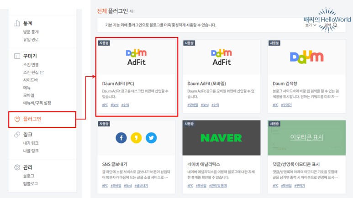The height and width of the screenshot is (198, 353).
Task: Open 스킨 편집 menu item
Action: coord(31,73)
